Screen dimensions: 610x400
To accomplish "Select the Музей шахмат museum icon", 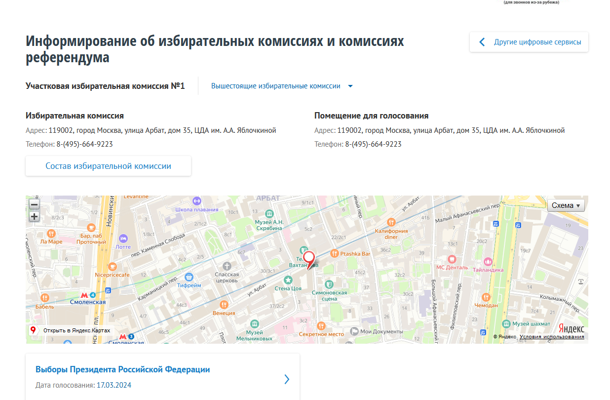I will point(506,323).
